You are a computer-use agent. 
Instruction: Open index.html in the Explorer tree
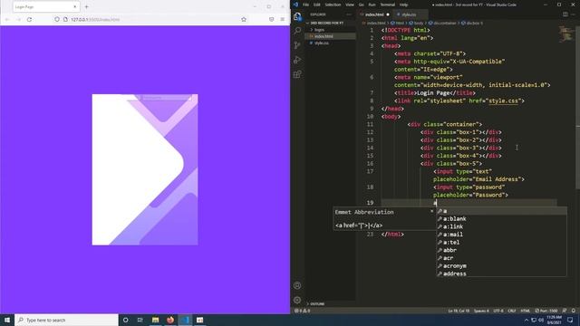(324, 36)
